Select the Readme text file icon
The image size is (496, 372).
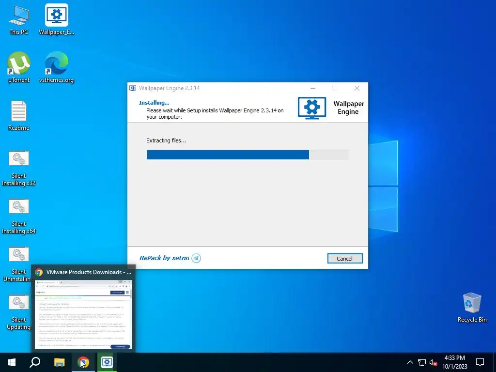[19, 116]
